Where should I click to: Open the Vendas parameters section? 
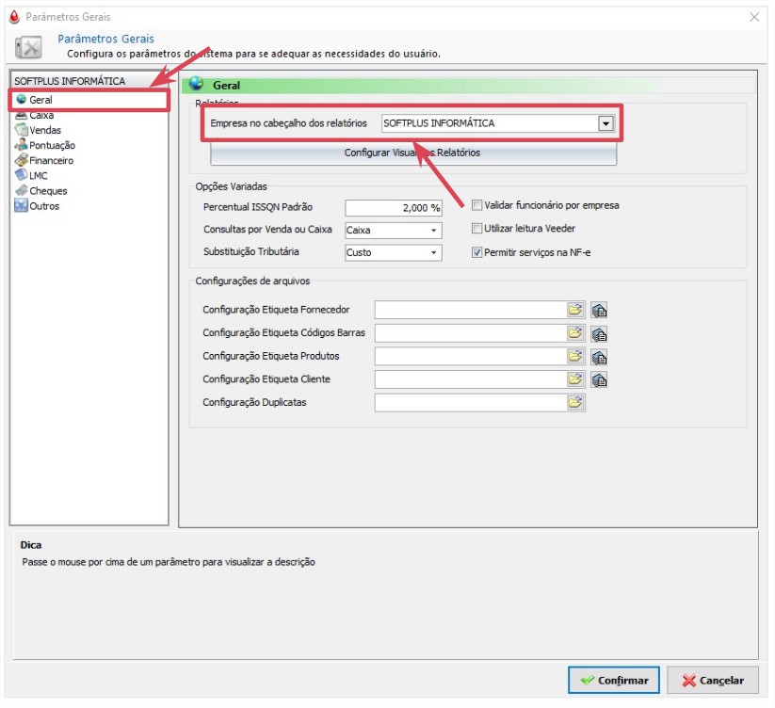pos(45,130)
